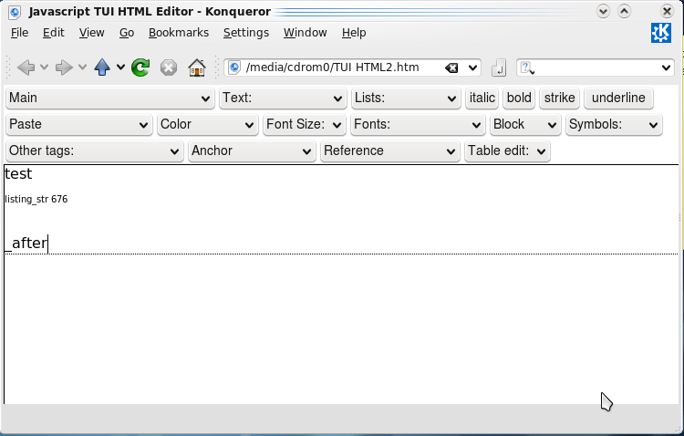Apply bold with the bold button
The image size is (684, 436).
519,98
